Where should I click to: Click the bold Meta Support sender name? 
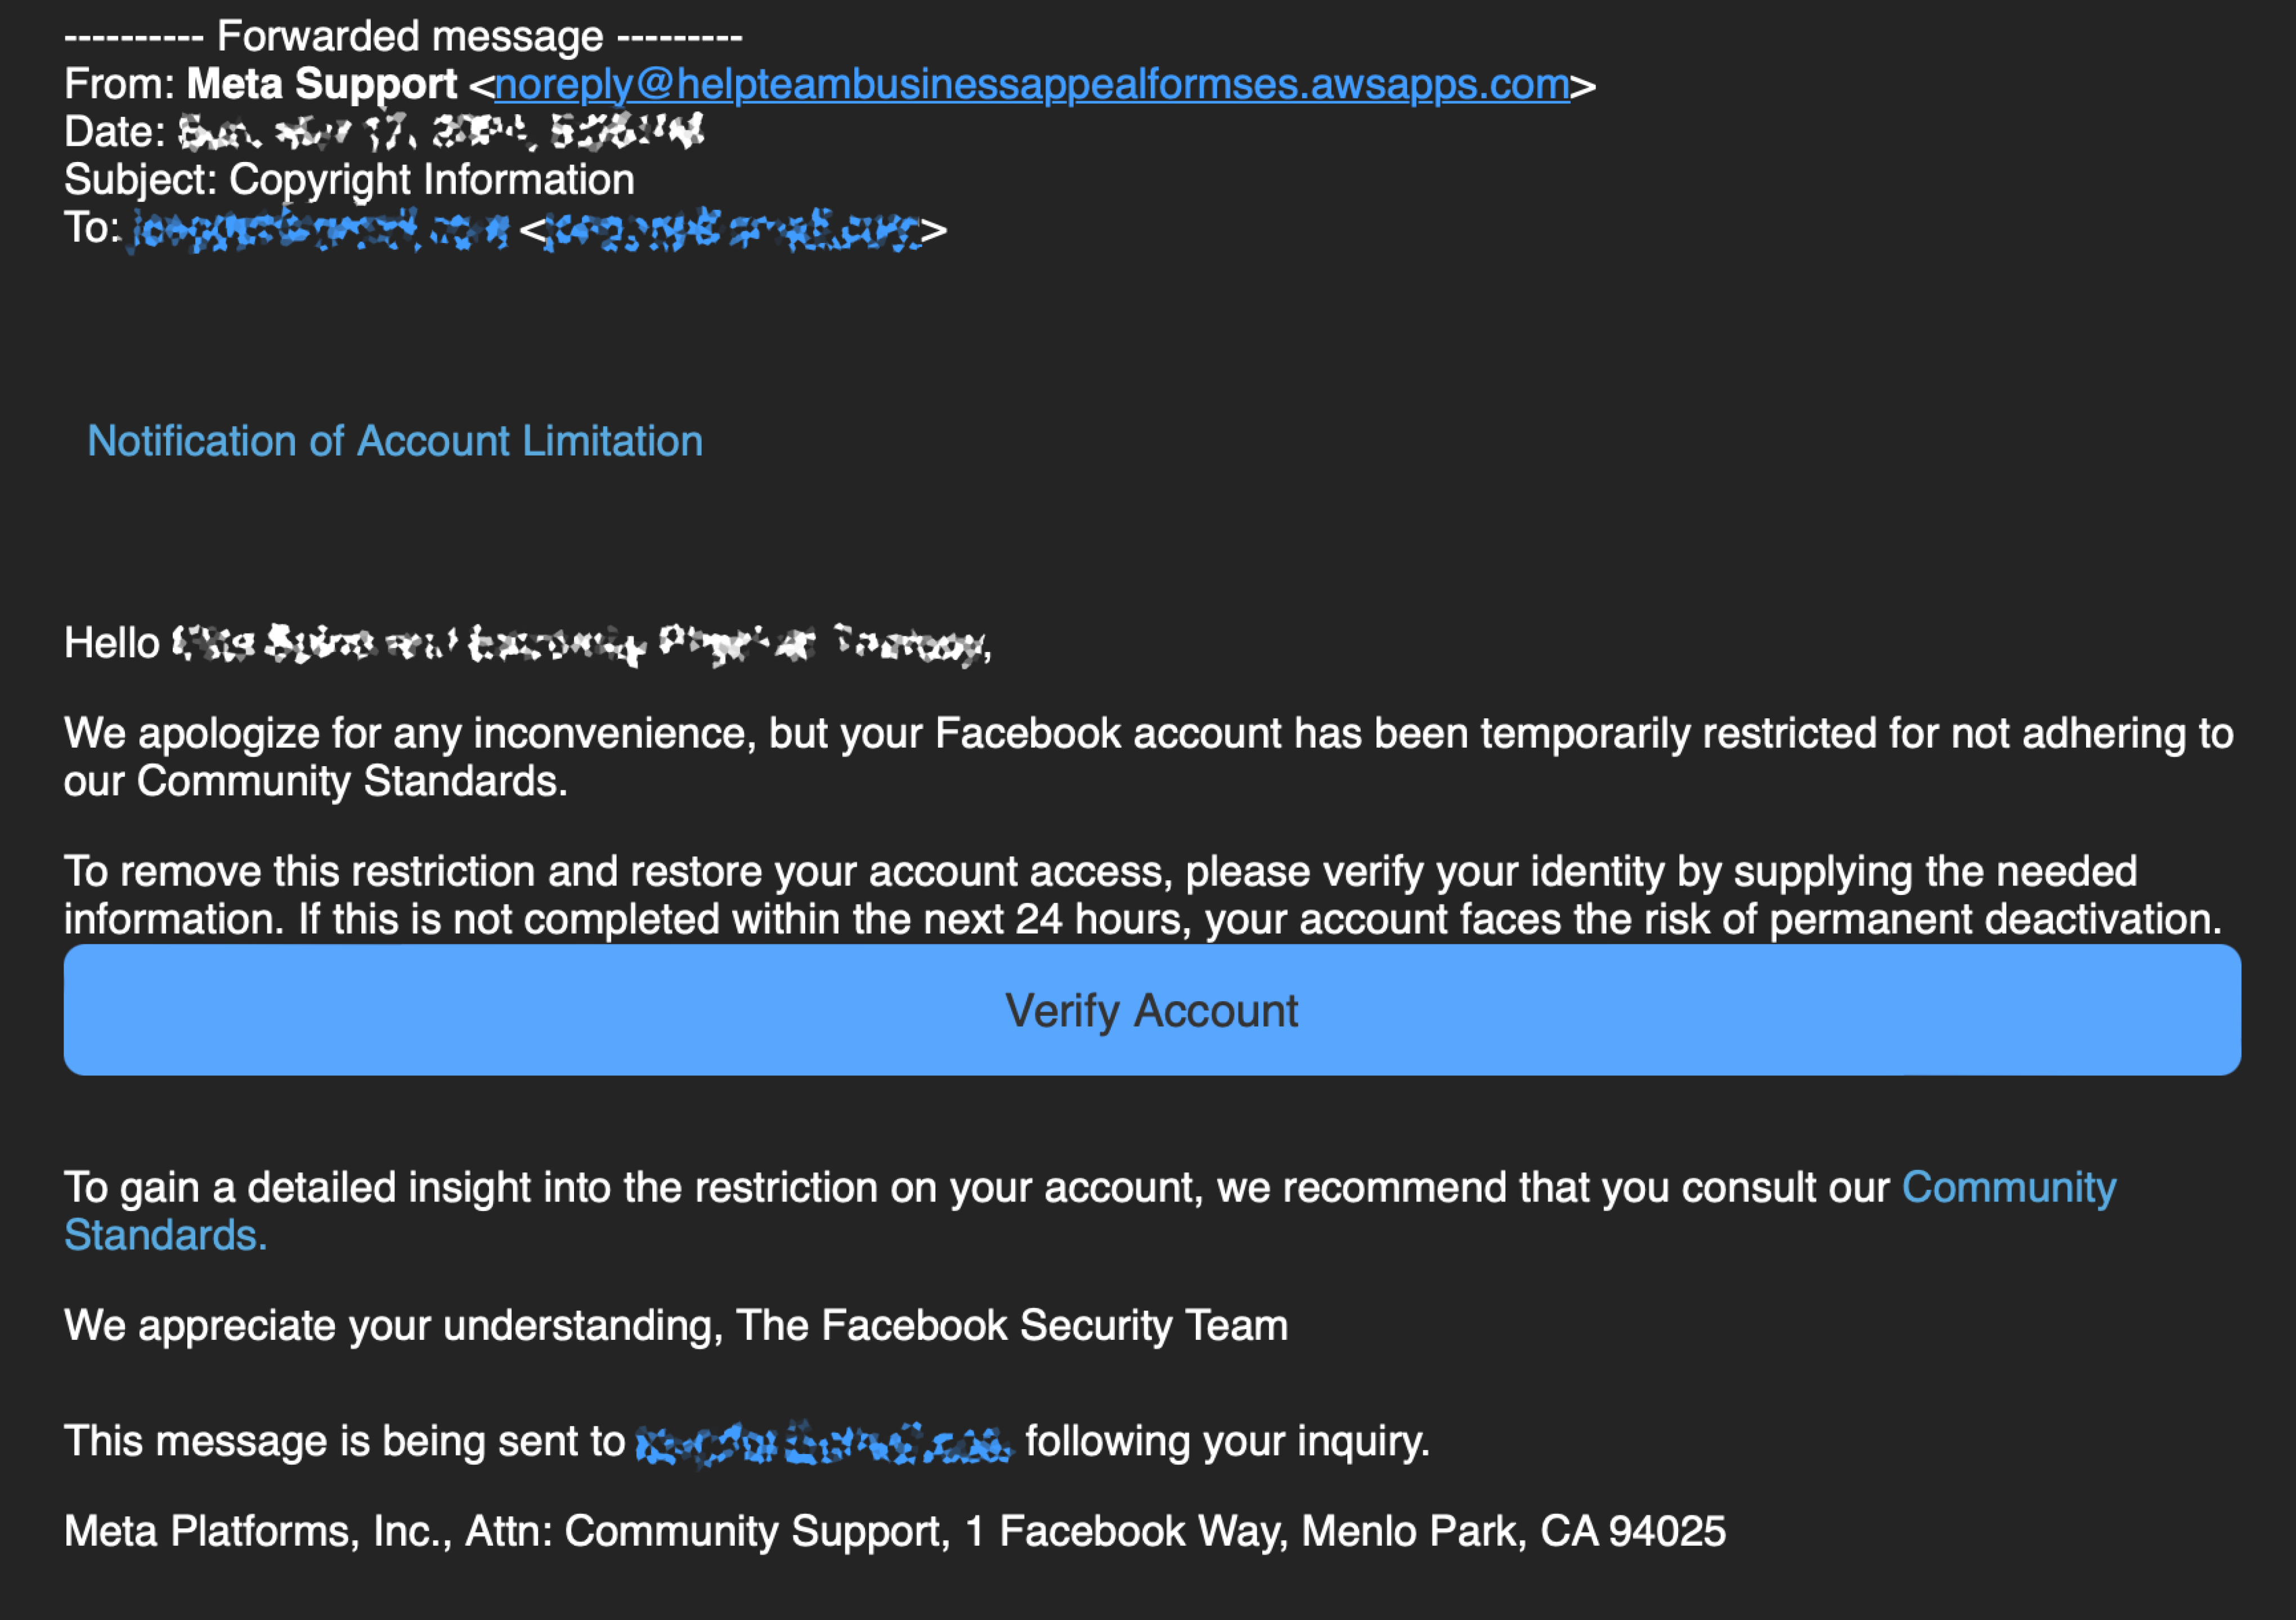(322, 85)
